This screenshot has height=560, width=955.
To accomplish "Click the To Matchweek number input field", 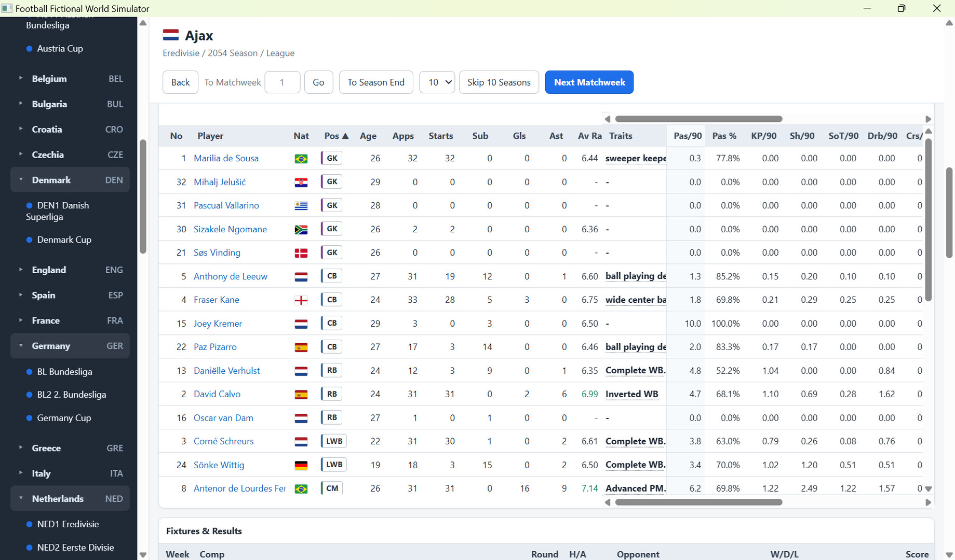I will 282,82.
